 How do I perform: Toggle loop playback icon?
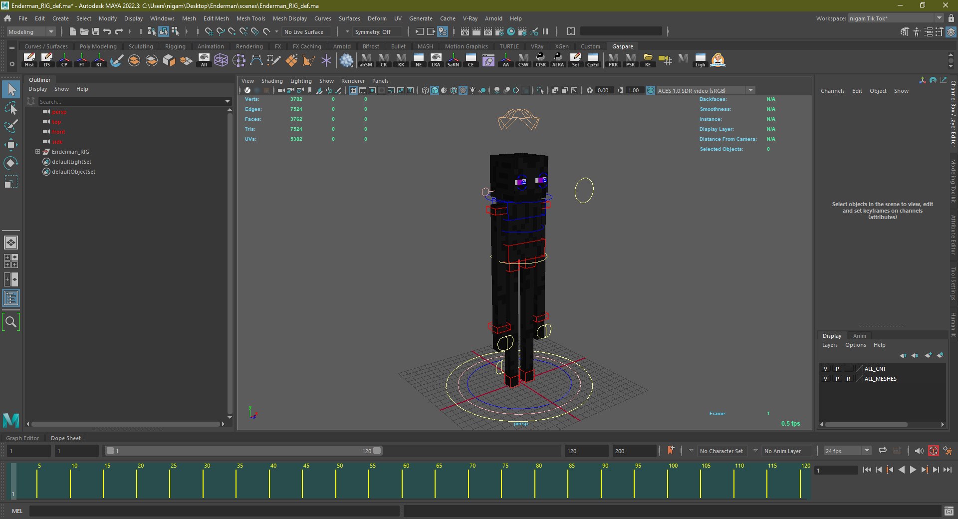point(883,450)
